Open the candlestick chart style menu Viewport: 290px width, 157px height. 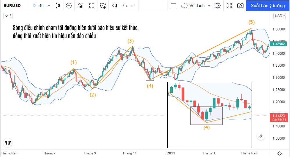coord(58,6)
